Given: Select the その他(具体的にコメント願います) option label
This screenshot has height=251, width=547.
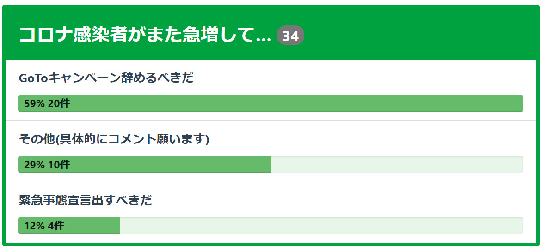Looking at the screenshot, I should point(114,139).
